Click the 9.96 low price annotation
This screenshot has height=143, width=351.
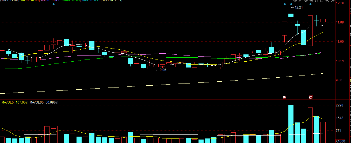click(x=163, y=70)
